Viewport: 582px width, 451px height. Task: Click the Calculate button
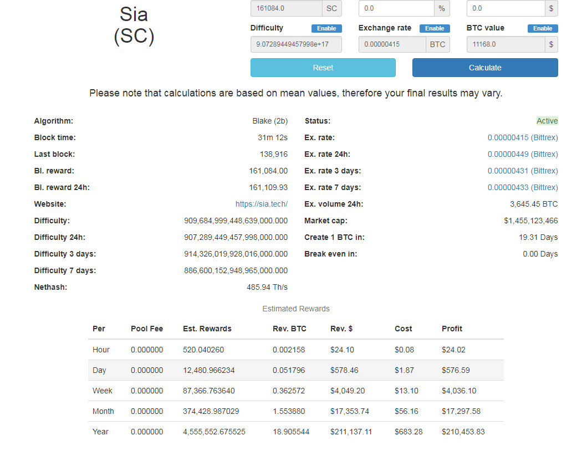485,68
